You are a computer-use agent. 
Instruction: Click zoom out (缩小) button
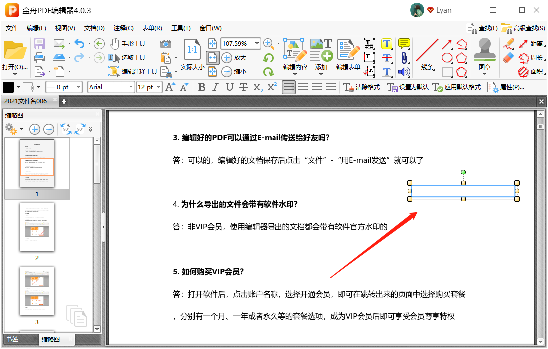234,72
